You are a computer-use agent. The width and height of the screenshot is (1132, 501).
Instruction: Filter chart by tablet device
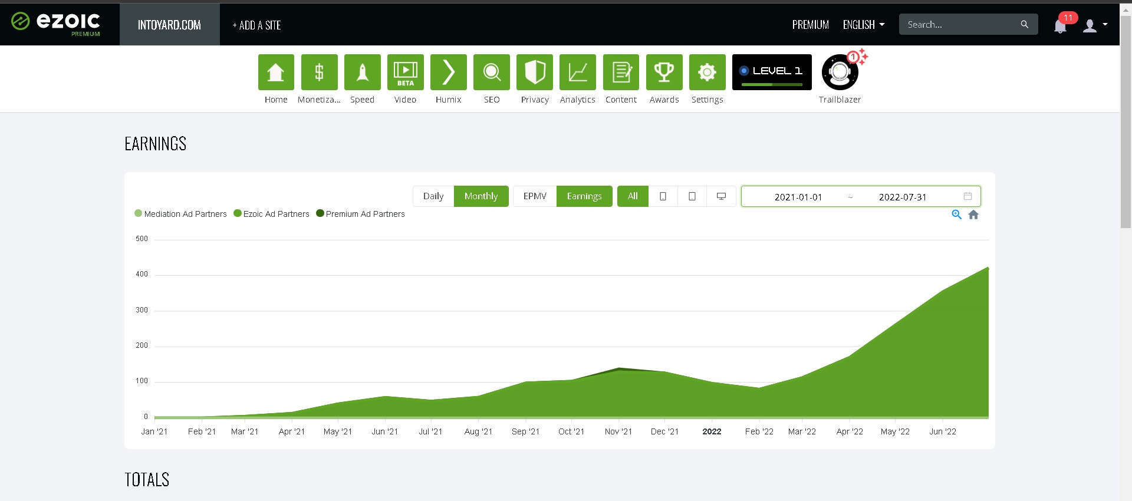pos(692,196)
